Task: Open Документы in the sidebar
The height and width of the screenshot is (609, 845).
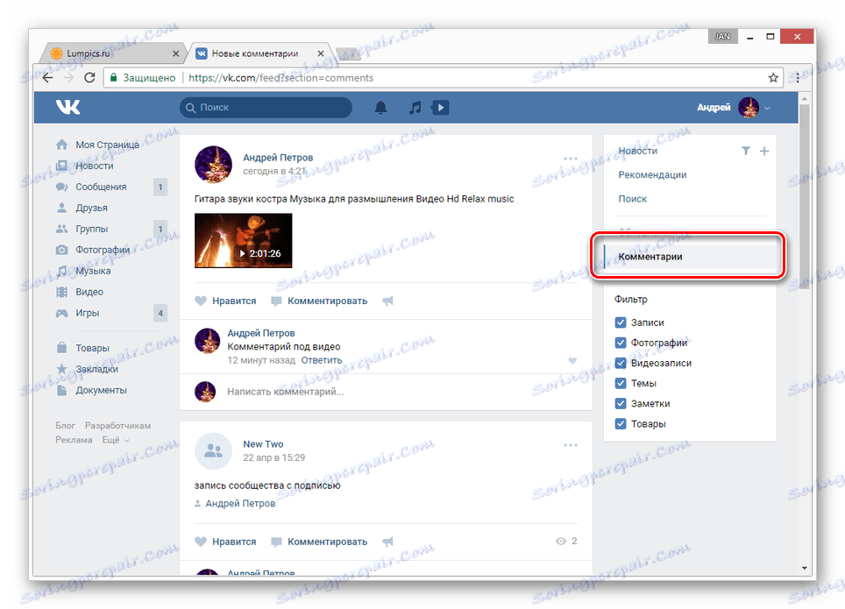Action: click(x=92, y=390)
